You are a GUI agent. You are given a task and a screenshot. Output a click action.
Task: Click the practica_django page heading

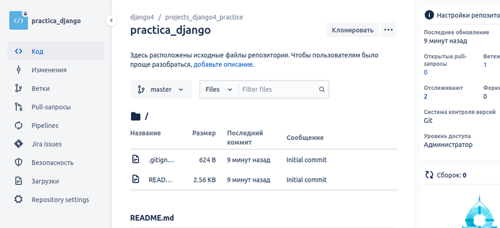170,30
